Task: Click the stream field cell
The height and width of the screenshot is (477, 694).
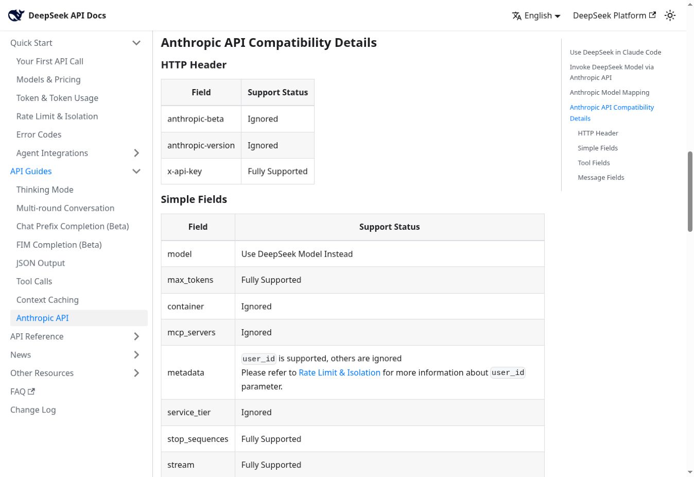Action: pyautogui.click(x=198, y=465)
